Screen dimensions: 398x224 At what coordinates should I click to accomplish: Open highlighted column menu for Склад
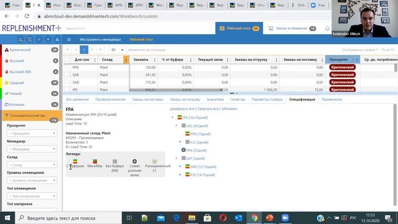(126, 60)
